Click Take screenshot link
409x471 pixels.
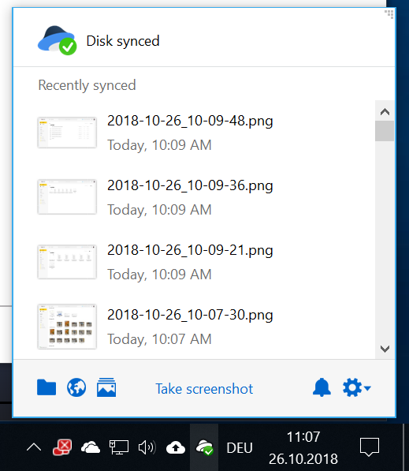coord(204,389)
